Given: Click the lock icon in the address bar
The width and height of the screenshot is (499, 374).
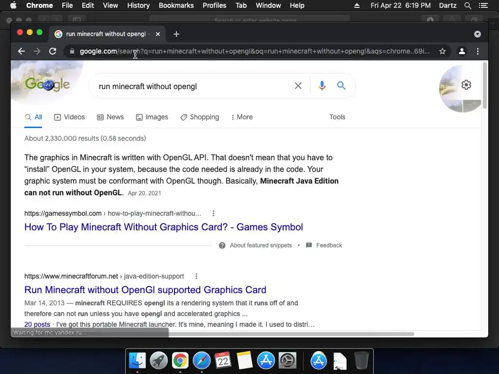Looking at the screenshot, I should (x=72, y=51).
